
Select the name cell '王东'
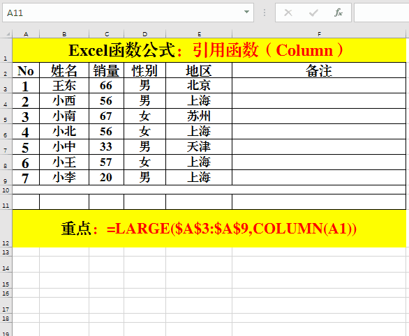[64, 86]
